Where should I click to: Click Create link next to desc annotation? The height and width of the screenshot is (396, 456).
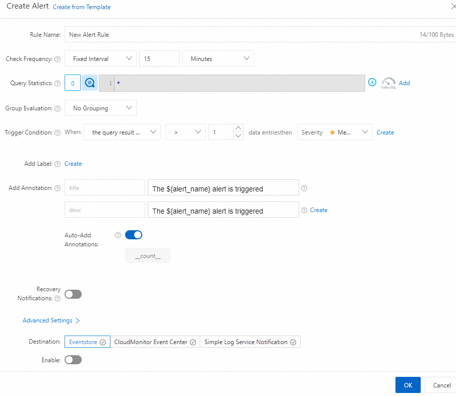click(x=319, y=210)
